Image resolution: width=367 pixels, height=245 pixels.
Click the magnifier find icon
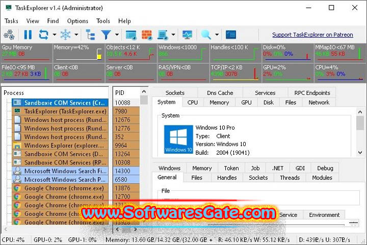(206, 35)
